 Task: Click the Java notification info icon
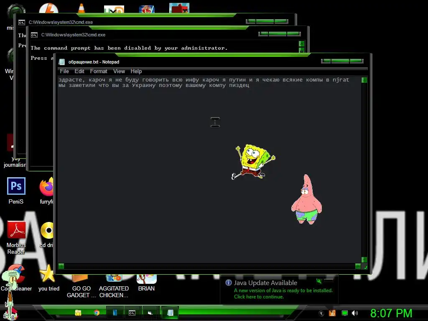(x=229, y=283)
